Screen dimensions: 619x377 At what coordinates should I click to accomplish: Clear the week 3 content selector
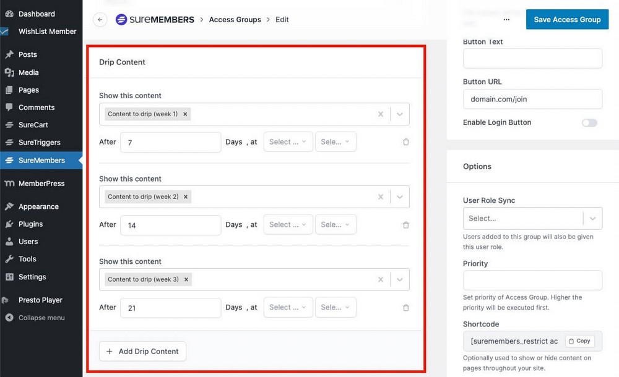tap(381, 279)
